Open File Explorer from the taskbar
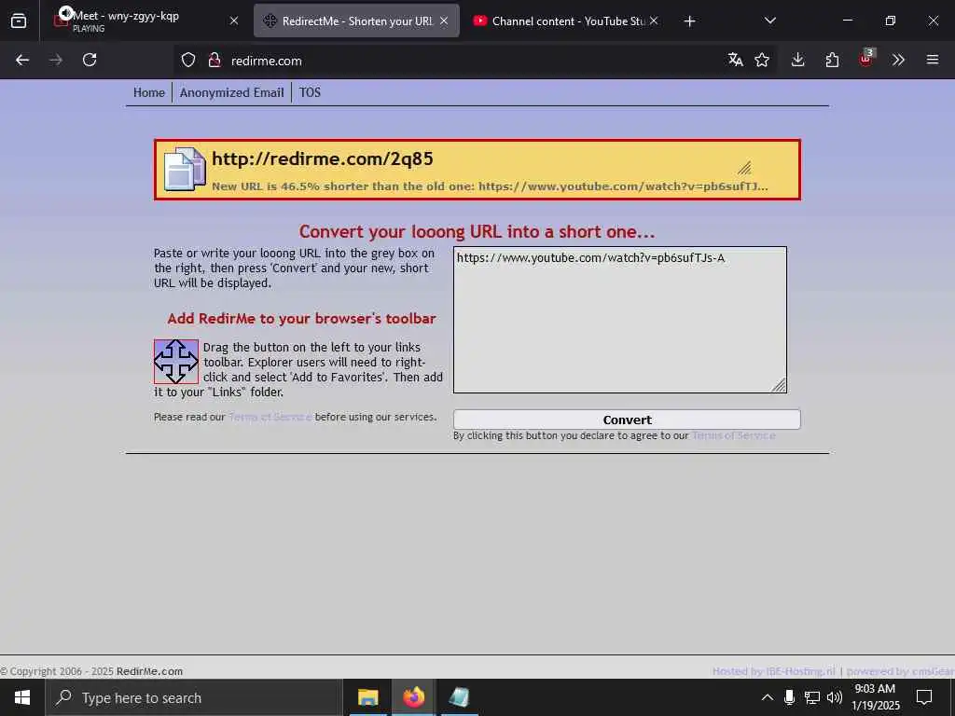 (367, 697)
